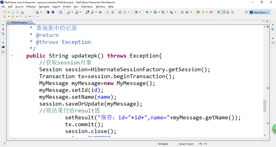Close the PKAction.java tab
Viewport: 276px width, 147px height.
pos(29,22)
